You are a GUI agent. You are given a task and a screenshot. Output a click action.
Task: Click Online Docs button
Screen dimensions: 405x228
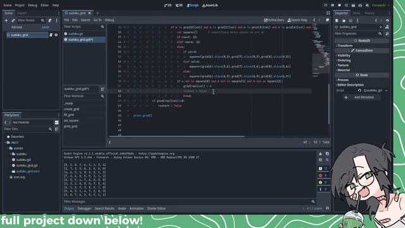coord(274,20)
